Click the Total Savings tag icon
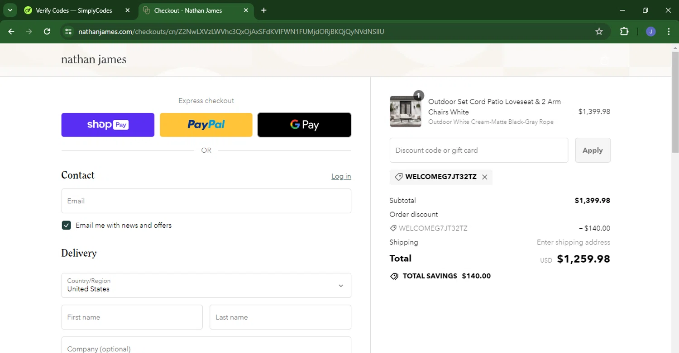The image size is (679, 353). click(x=394, y=276)
